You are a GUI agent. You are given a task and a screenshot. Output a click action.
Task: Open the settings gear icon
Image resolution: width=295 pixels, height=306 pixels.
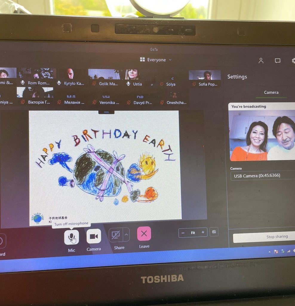click(x=294, y=61)
